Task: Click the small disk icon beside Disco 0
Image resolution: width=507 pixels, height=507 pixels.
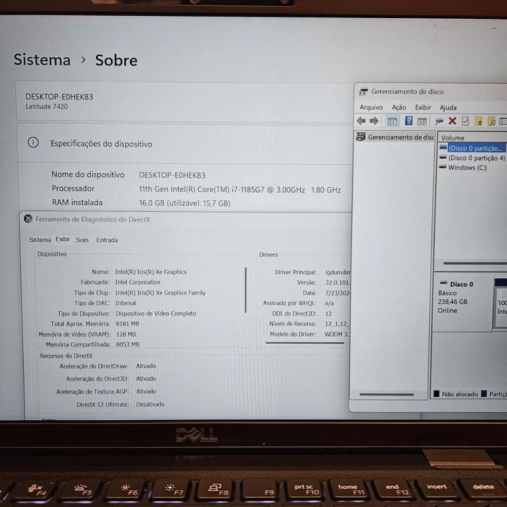Action: (x=443, y=282)
